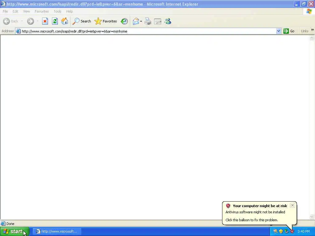This screenshot has height=236, width=315.
Task: Refresh the current page
Action: (55, 21)
